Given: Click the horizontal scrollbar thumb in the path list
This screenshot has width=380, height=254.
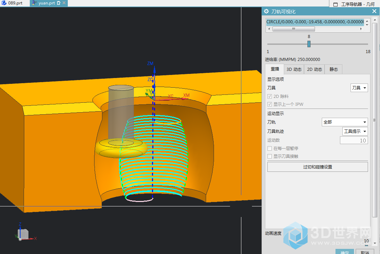Looking at the screenshot, I should 293,29.
